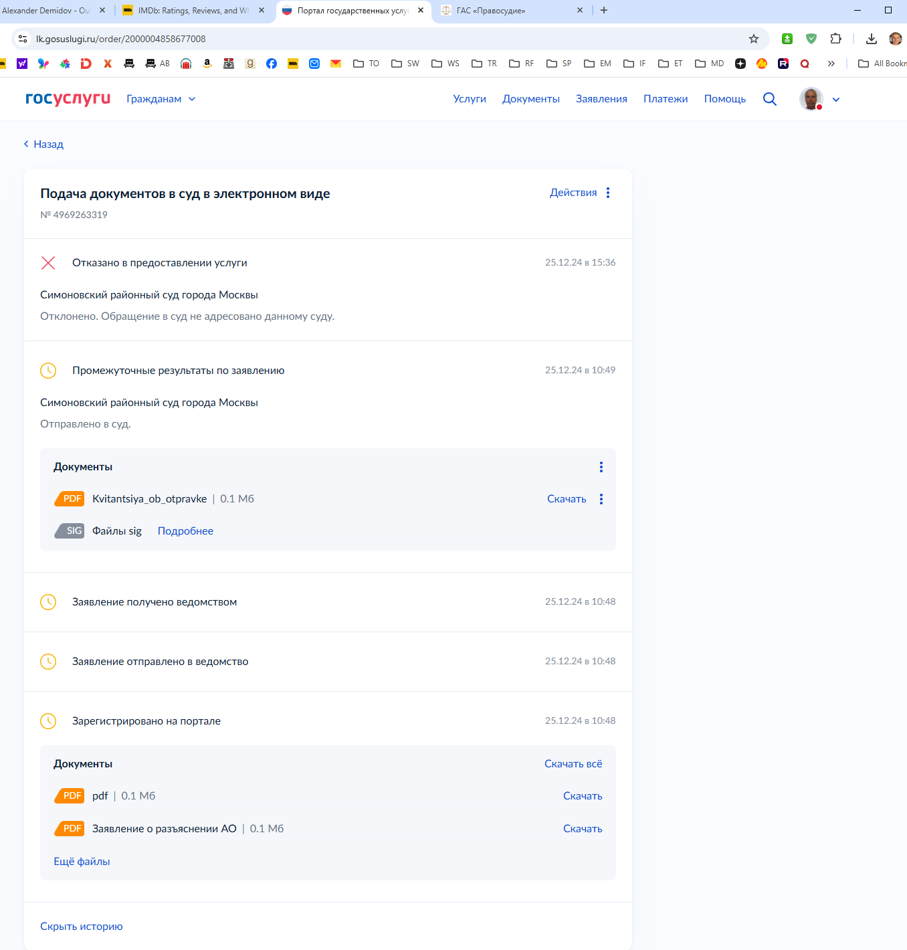The height and width of the screenshot is (950, 907).
Task: Open the RF bookmarks folder
Action: coord(522,64)
